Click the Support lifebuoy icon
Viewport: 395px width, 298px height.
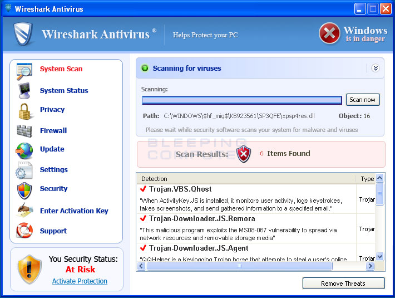24,230
